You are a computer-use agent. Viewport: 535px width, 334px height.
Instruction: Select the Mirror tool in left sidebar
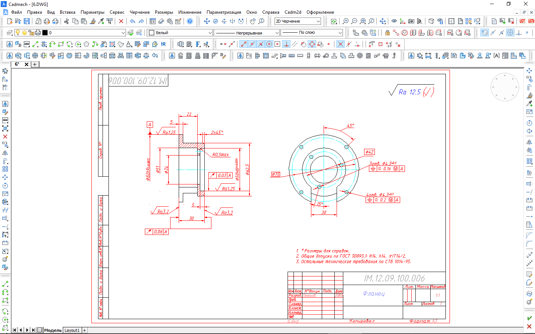(5, 153)
